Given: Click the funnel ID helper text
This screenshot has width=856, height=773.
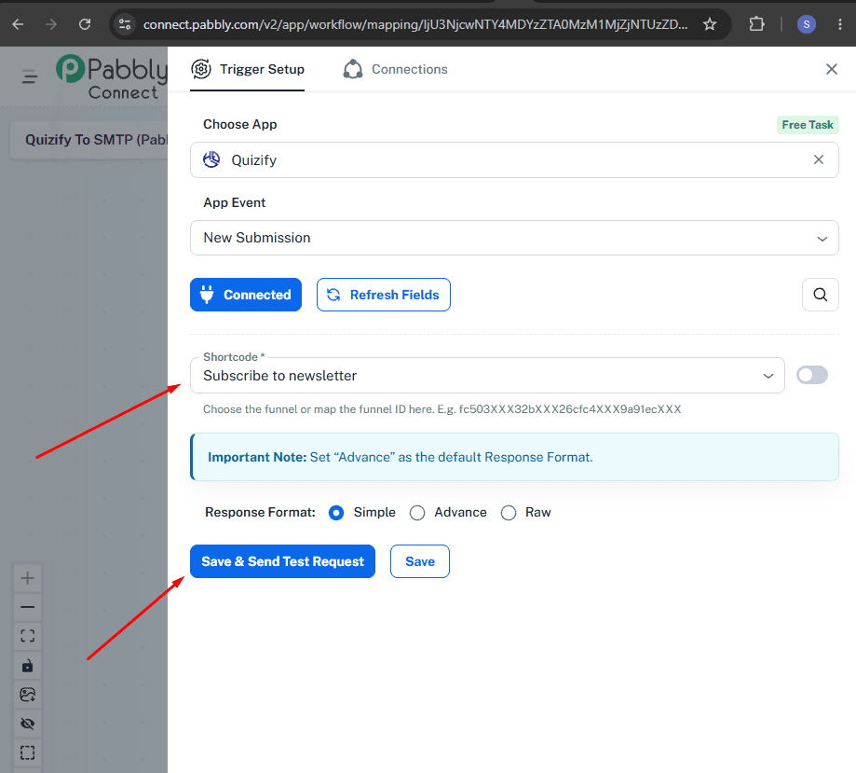Looking at the screenshot, I should click(442, 409).
